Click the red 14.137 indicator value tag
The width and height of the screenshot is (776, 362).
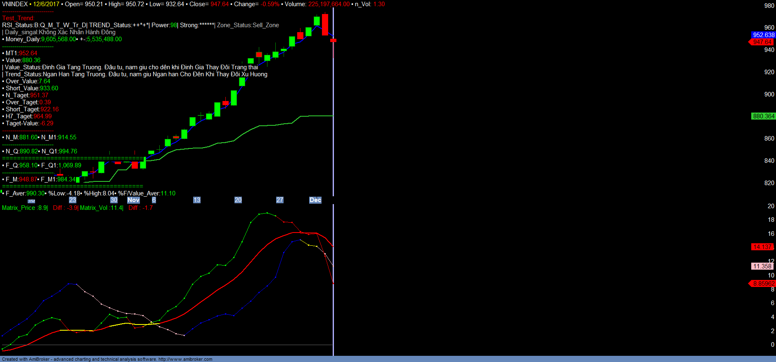click(x=762, y=247)
